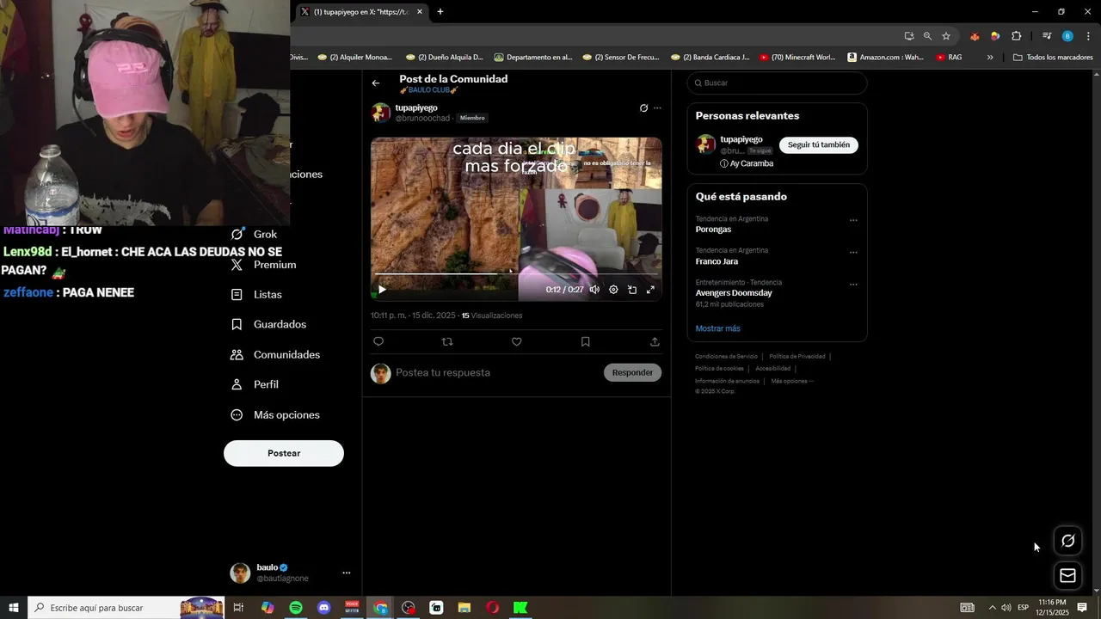Open Discord from the taskbar
1101x619 pixels.
coord(324,608)
